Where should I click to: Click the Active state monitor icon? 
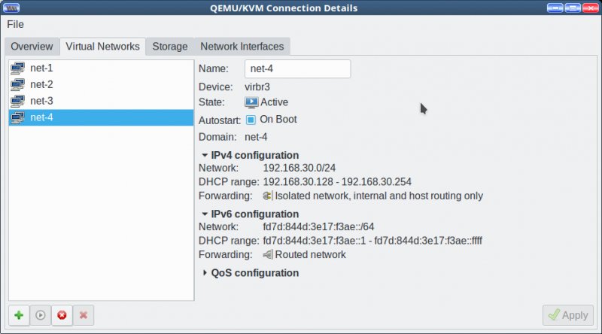point(251,102)
